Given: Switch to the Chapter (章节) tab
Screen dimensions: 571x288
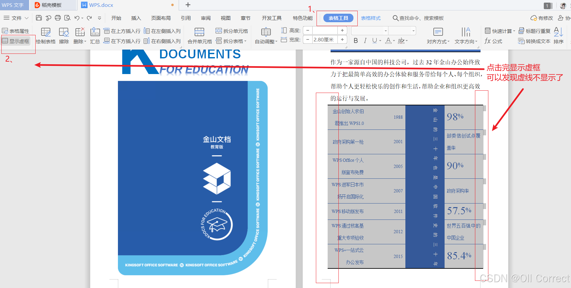Looking at the screenshot, I should point(245,18).
